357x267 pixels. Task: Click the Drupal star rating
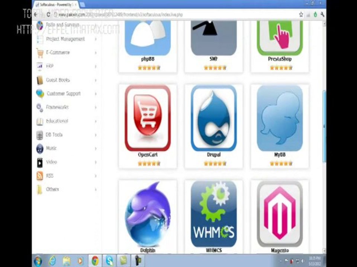click(215, 164)
